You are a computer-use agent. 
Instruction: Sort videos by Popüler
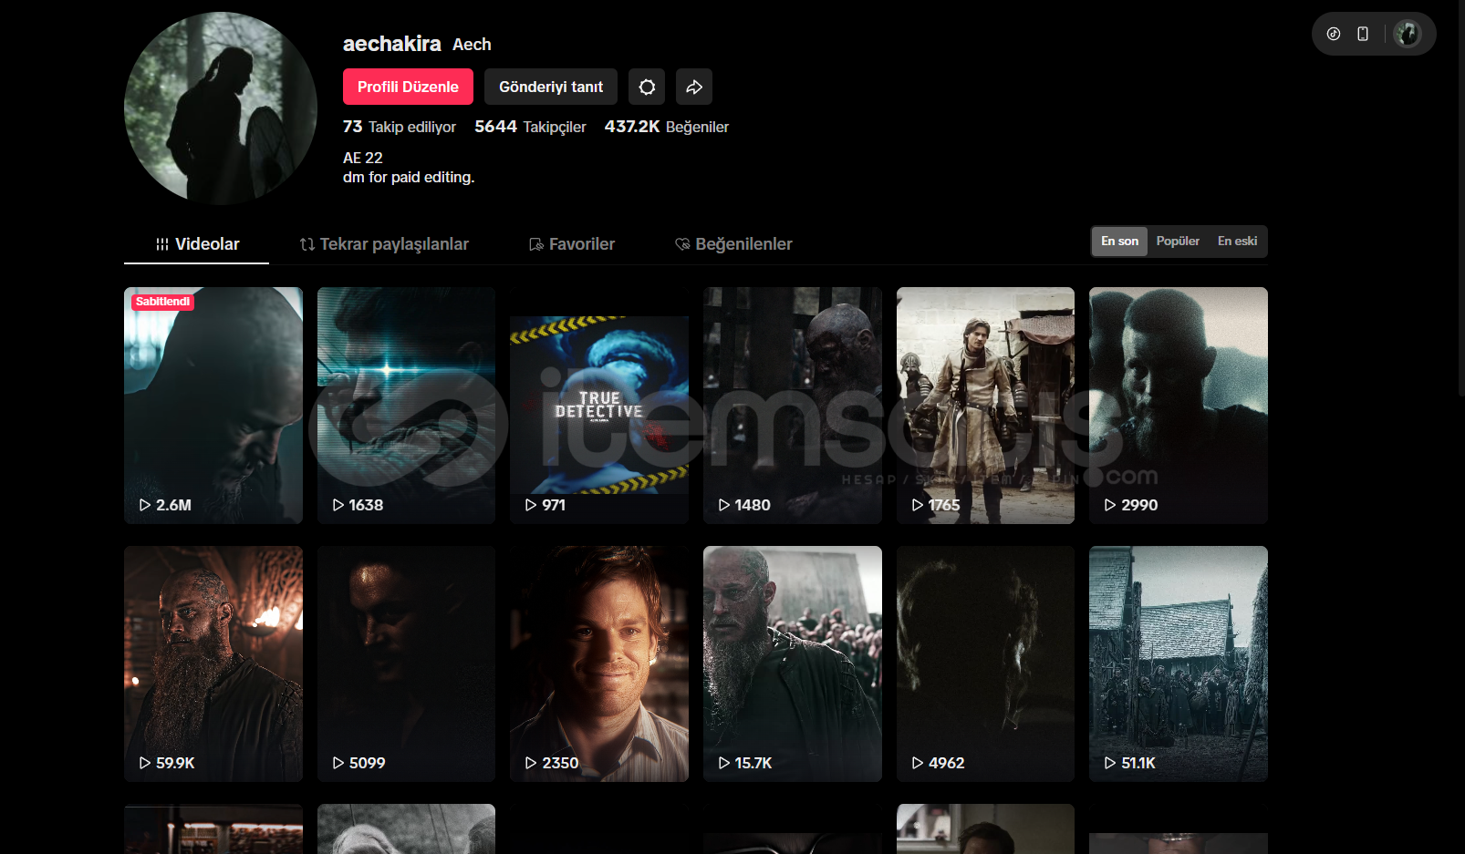click(1178, 242)
